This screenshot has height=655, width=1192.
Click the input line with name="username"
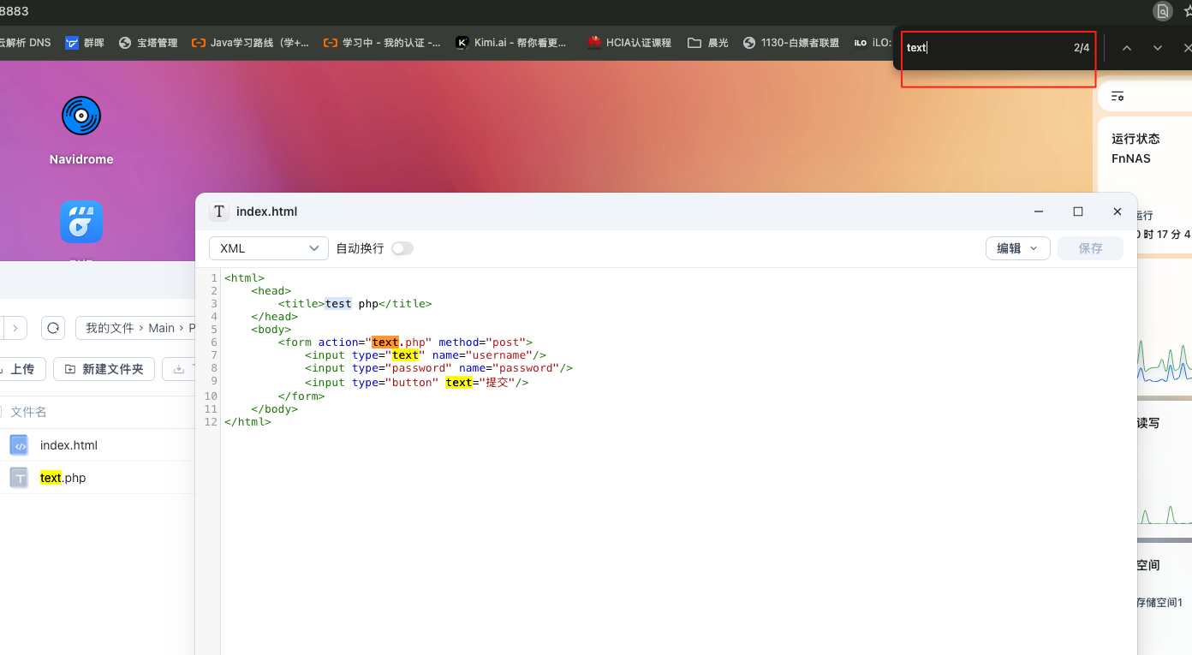tap(426, 355)
